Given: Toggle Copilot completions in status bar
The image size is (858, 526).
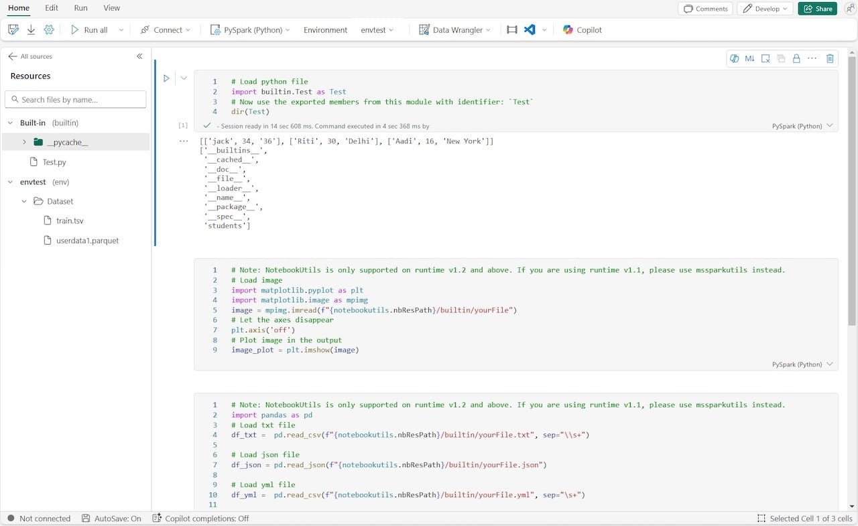Looking at the screenshot, I should (x=200, y=519).
